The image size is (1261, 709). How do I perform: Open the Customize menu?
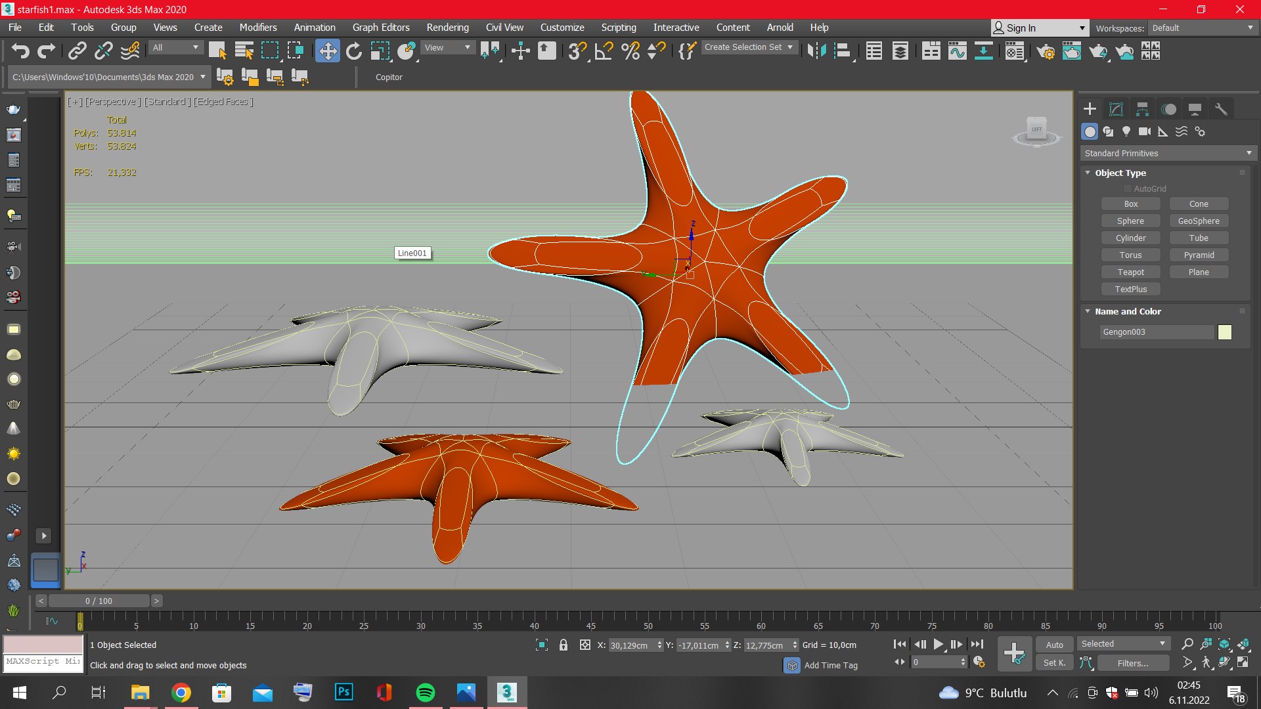point(562,28)
